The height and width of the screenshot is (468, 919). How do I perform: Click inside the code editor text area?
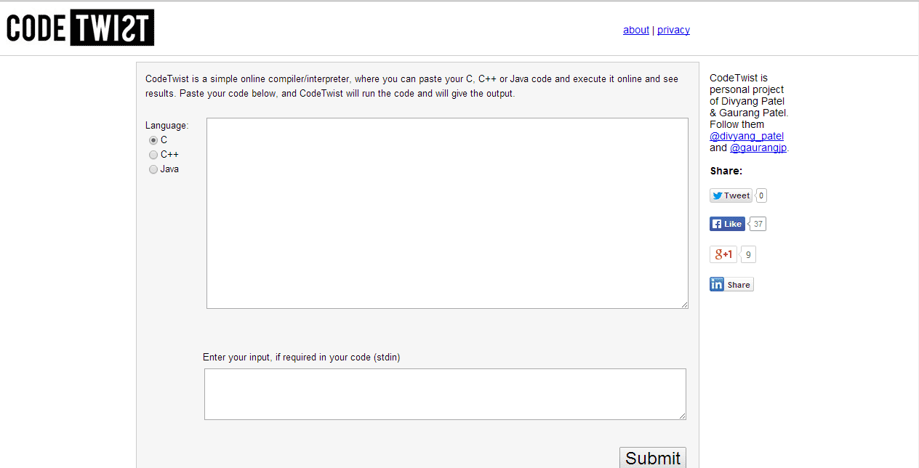(x=447, y=213)
